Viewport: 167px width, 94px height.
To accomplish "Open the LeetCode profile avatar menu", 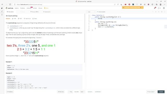I will [x=164, y=8].
